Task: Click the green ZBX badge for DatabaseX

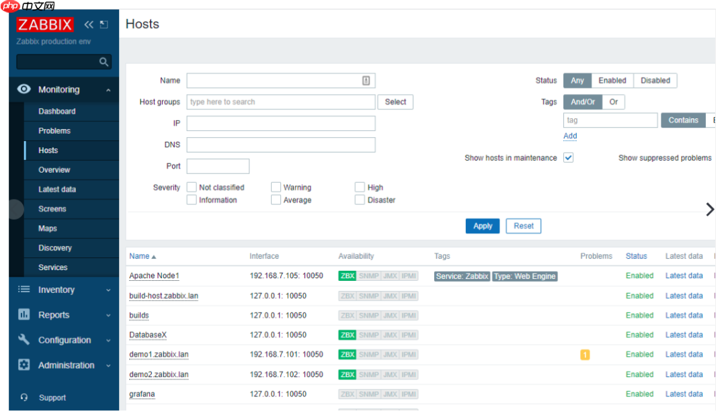Action: [x=348, y=335]
